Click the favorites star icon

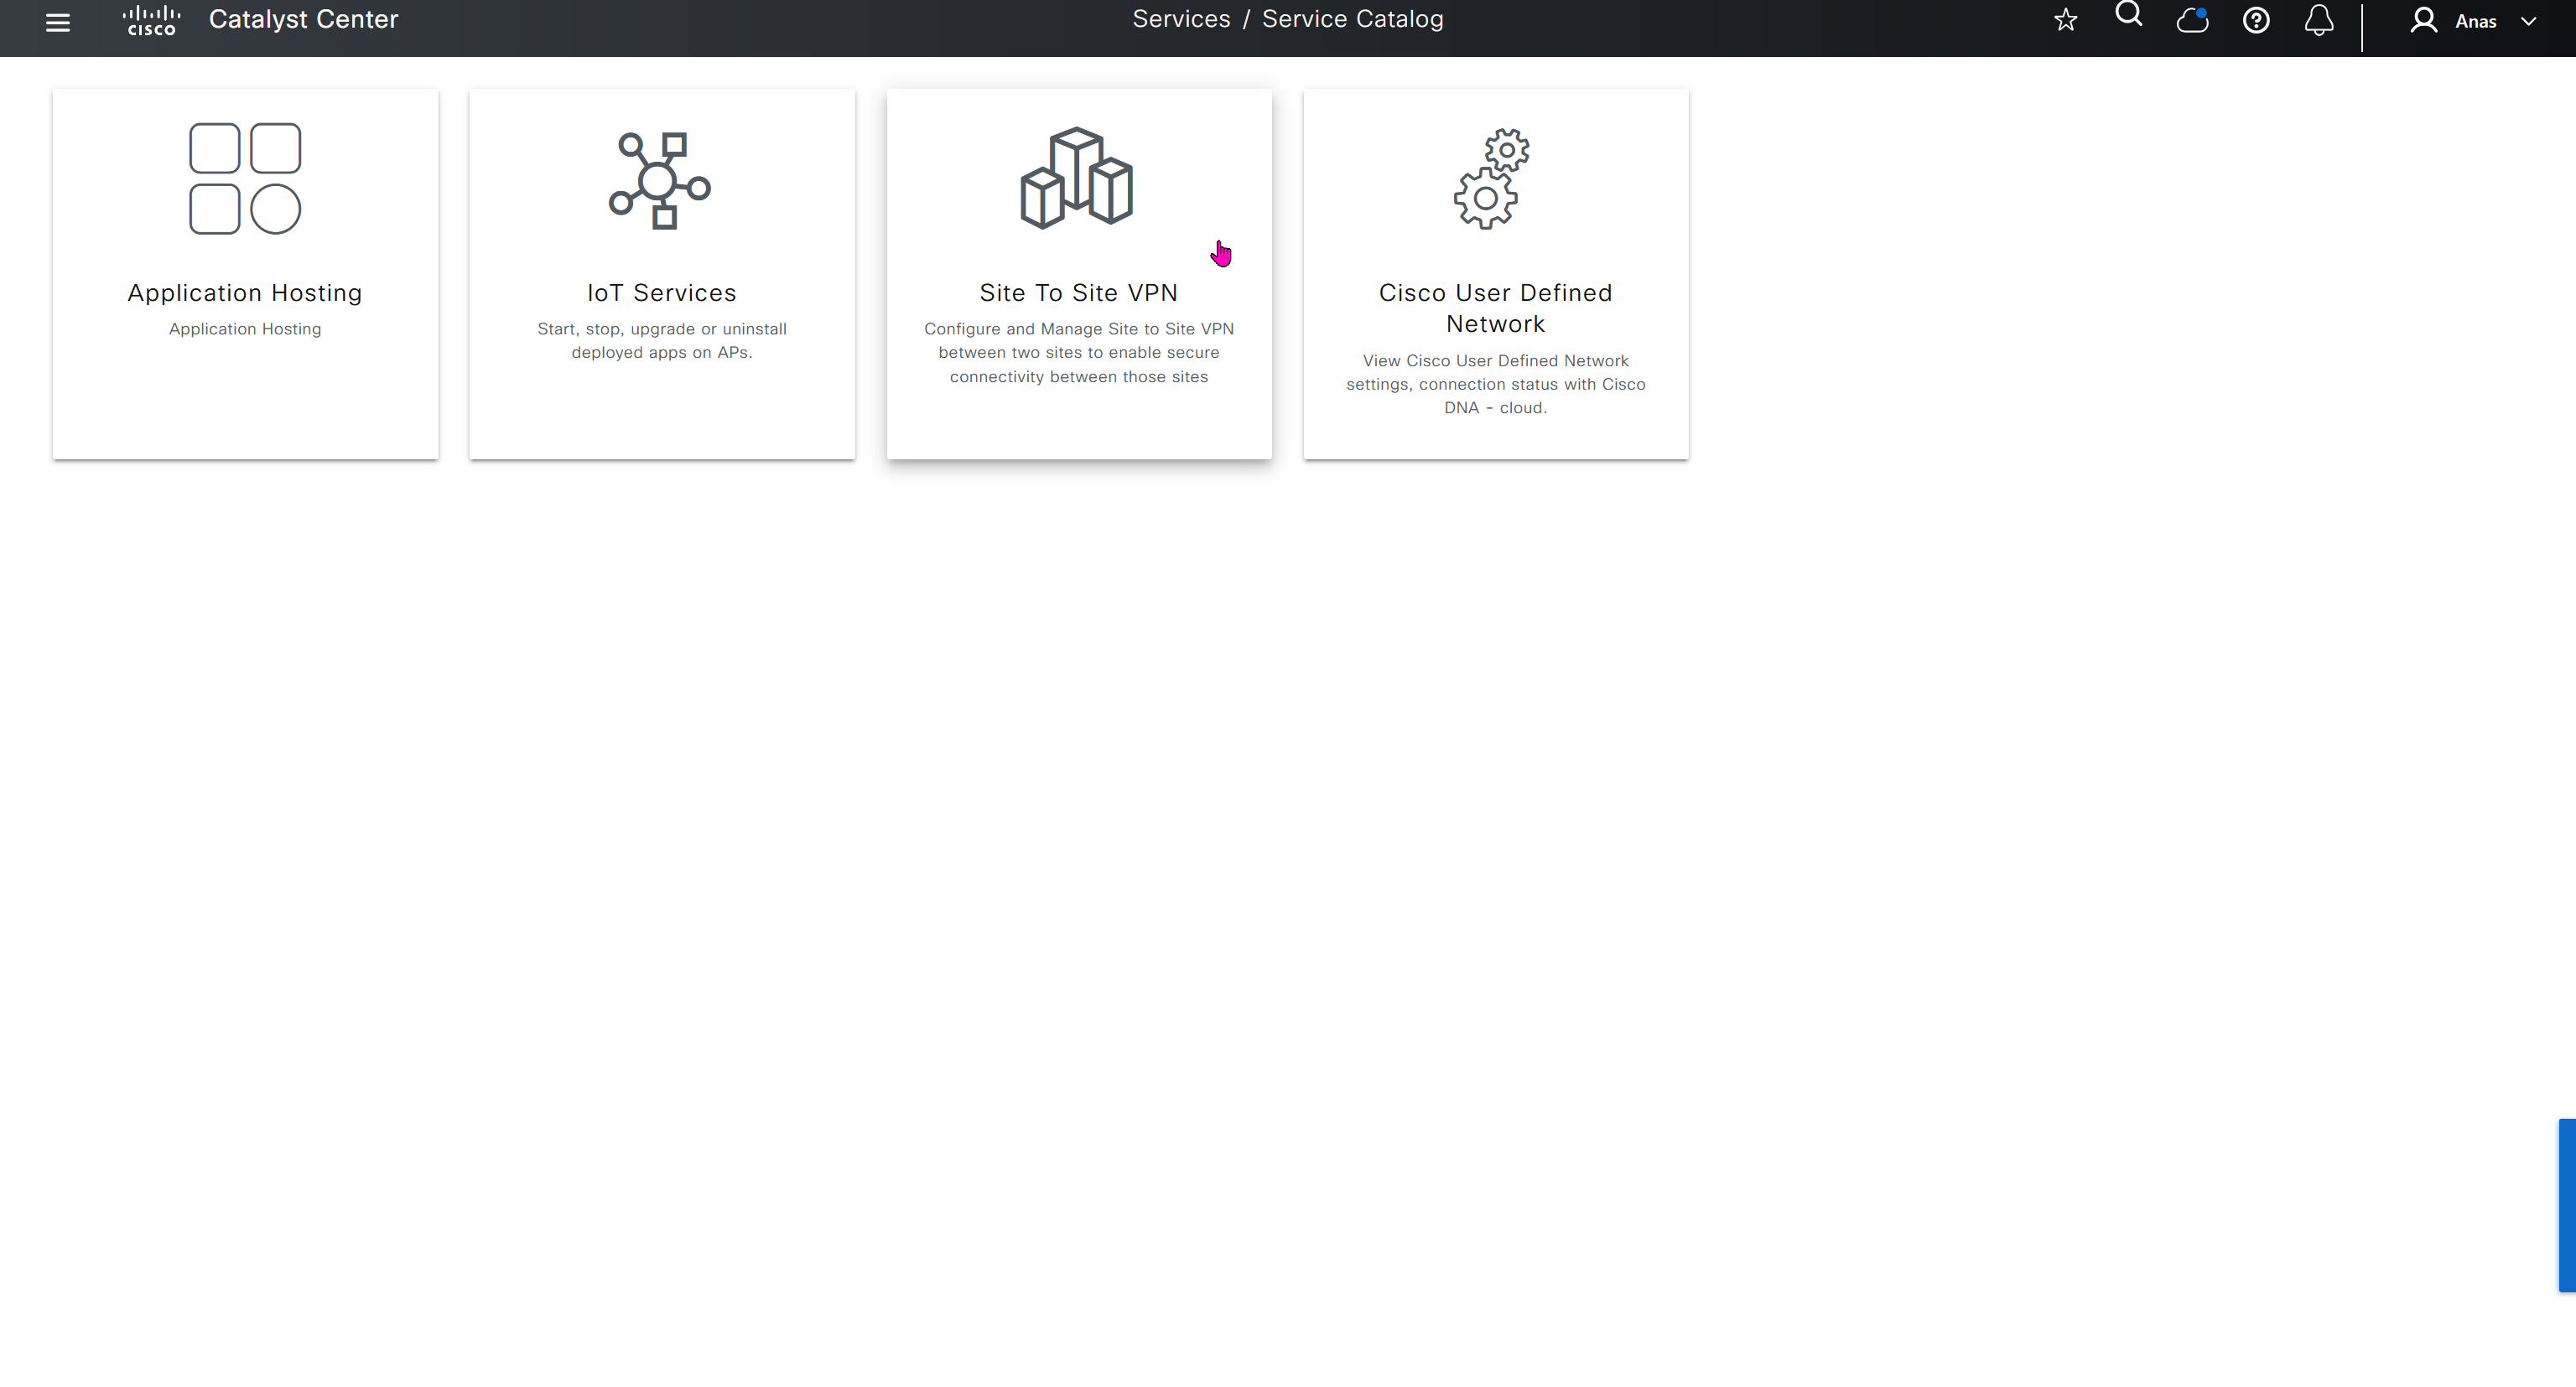[x=2065, y=20]
